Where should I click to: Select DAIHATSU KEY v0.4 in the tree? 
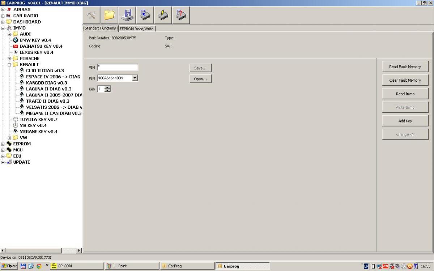pyautogui.click(x=41, y=46)
